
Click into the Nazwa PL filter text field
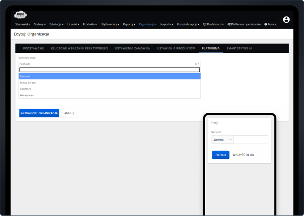coord(251,139)
